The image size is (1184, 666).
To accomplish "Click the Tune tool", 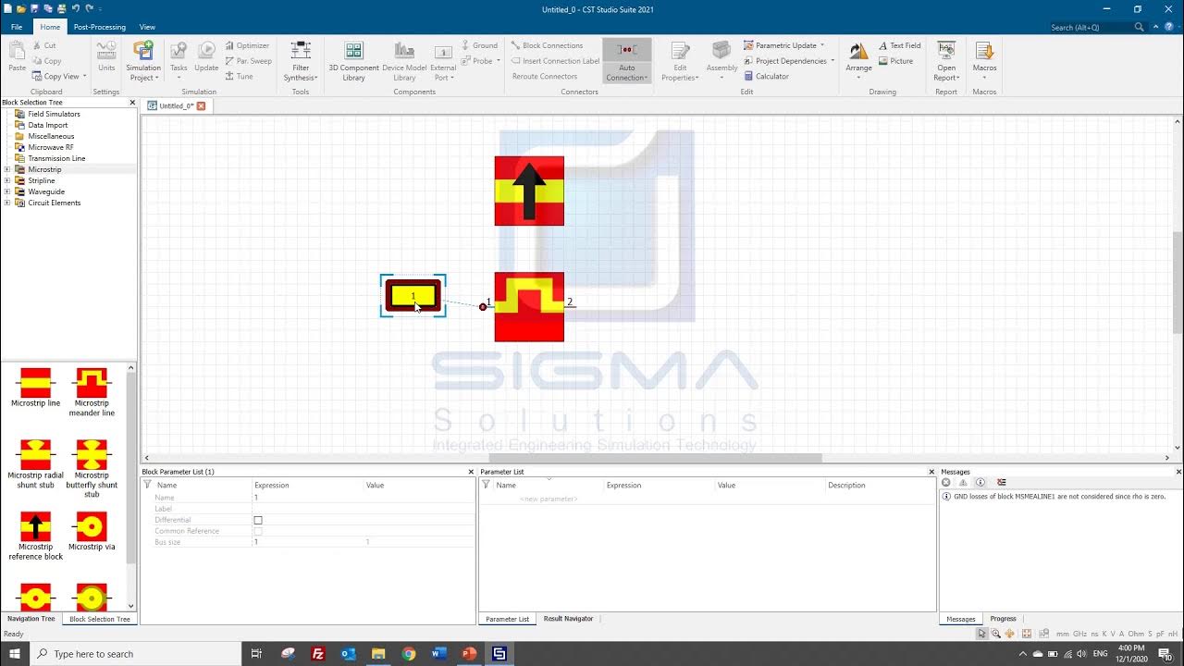I will tap(239, 76).
